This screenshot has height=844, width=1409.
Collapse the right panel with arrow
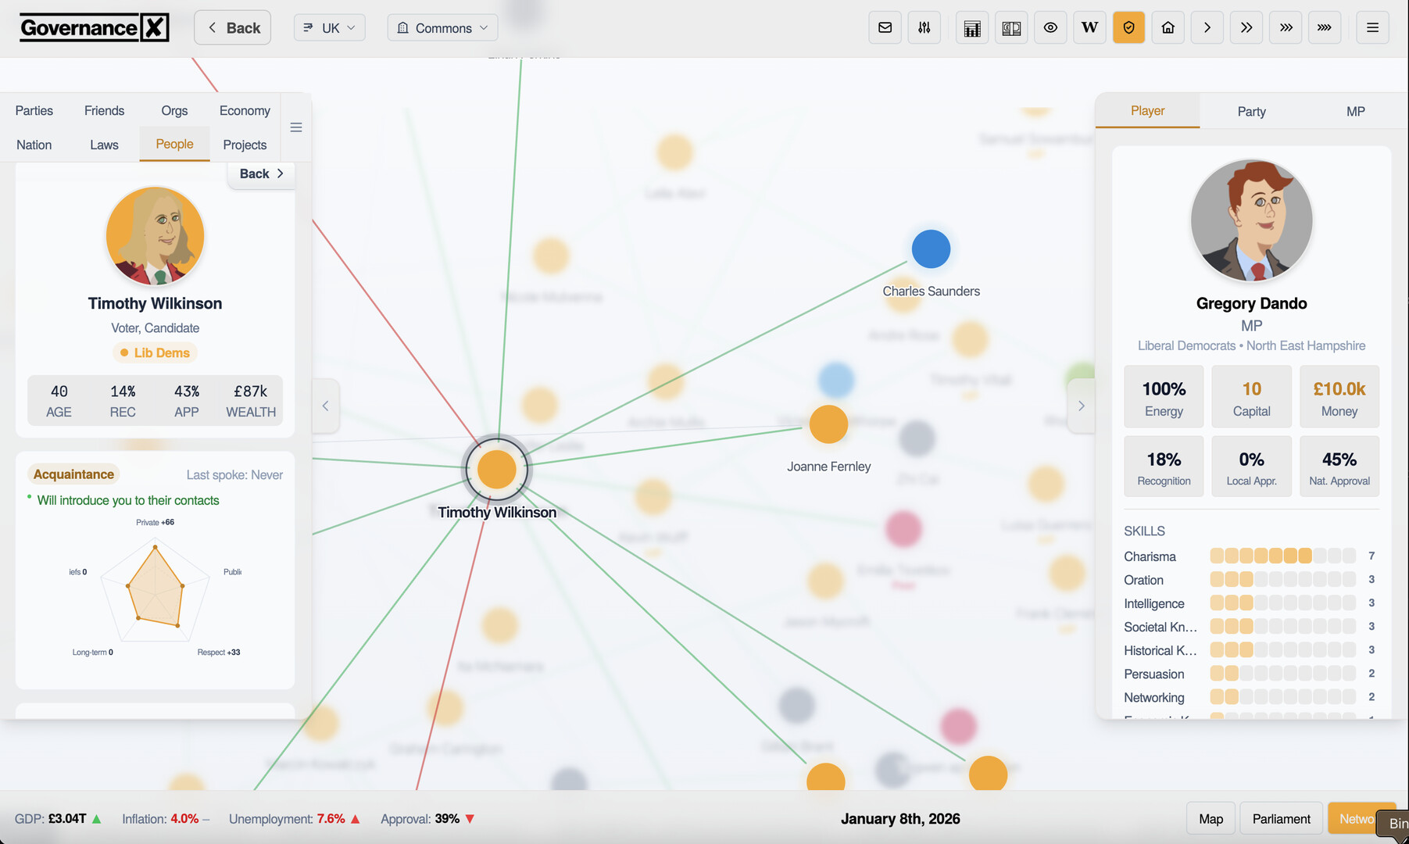1082,406
